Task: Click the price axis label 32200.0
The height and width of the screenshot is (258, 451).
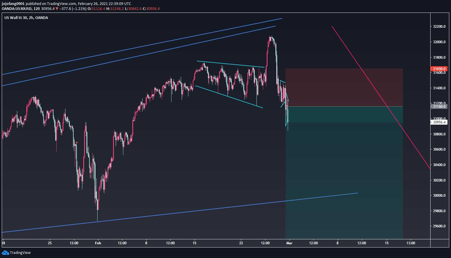Action: click(x=439, y=27)
